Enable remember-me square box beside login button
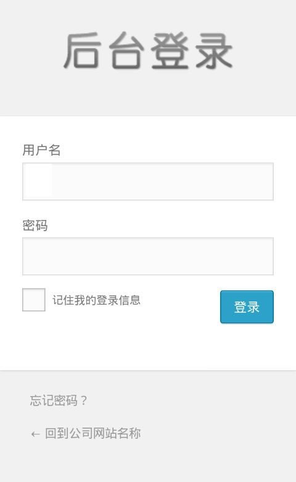 (x=34, y=300)
